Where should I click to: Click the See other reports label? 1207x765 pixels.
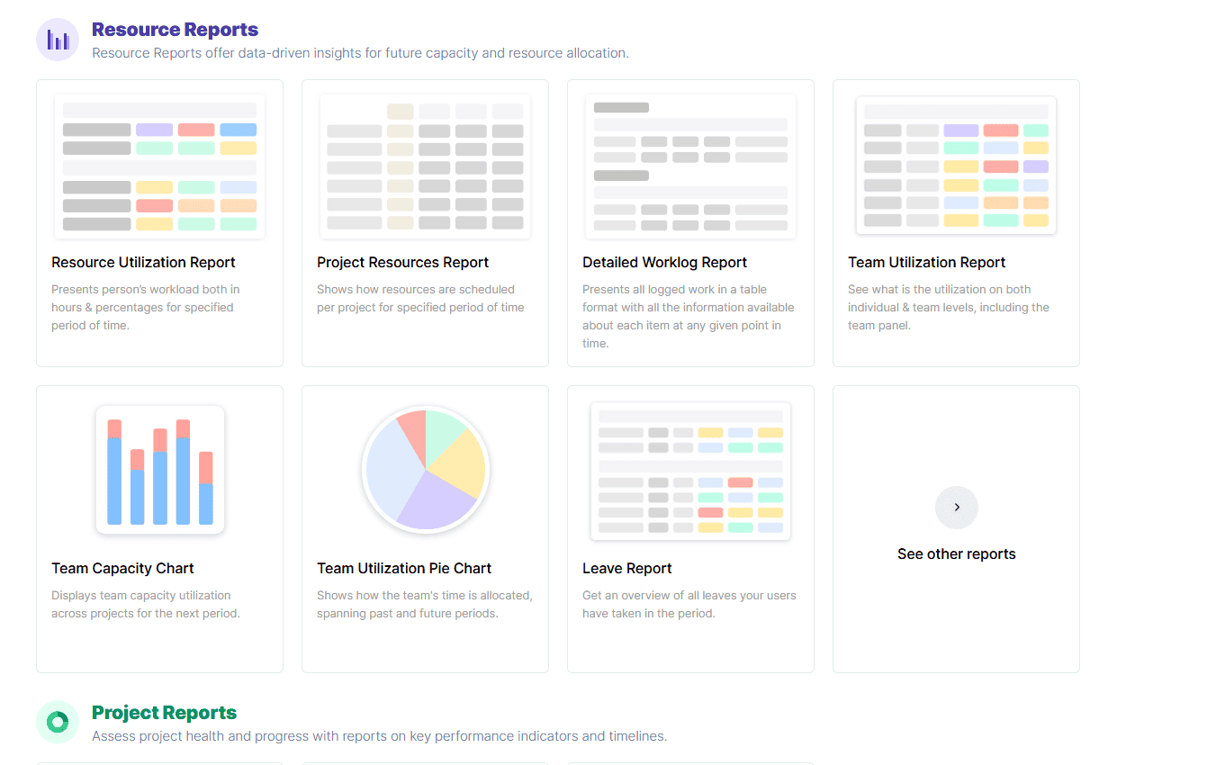956,554
